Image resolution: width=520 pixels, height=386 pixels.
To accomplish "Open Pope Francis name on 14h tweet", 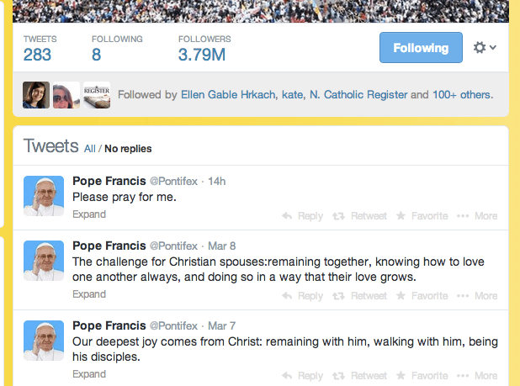I will coord(109,181).
